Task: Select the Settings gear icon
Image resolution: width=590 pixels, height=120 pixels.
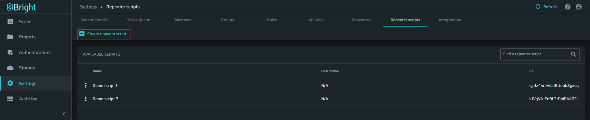Action: (10, 83)
